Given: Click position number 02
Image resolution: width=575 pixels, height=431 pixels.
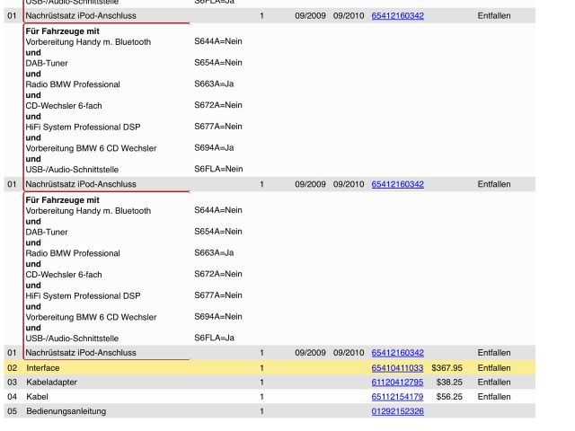Looking at the screenshot, I should click(x=12, y=368).
